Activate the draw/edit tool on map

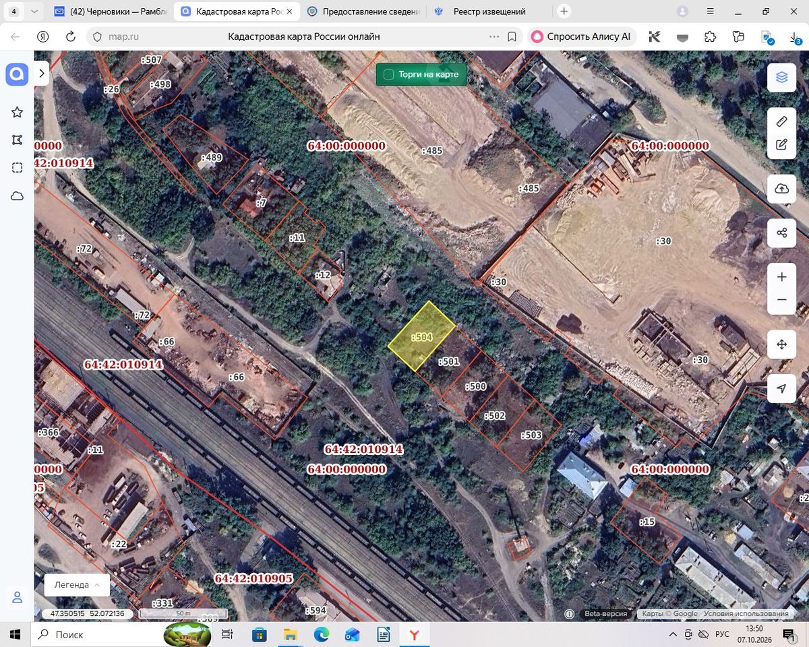pyautogui.click(x=782, y=144)
